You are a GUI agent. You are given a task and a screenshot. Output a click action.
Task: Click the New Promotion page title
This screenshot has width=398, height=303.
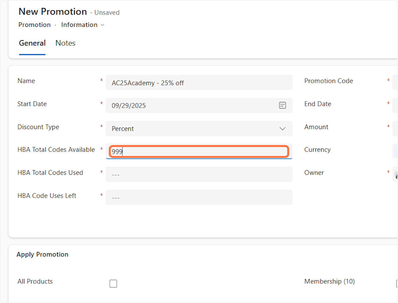[x=52, y=12]
